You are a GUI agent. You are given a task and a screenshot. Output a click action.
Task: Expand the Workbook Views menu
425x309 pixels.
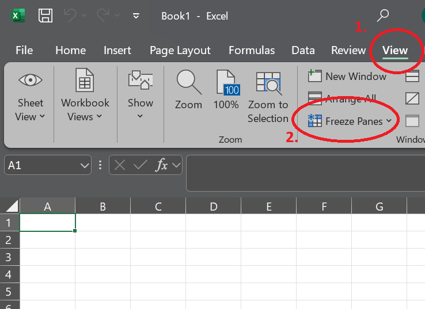85,95
